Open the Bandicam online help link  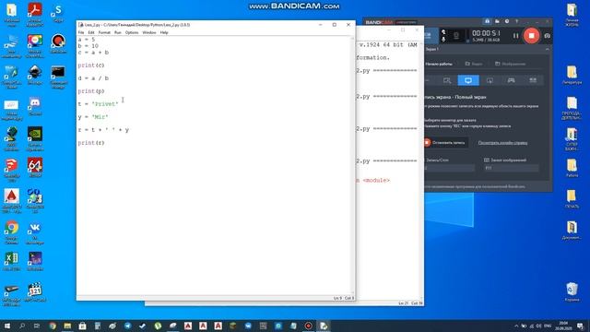(x=502, y=143)
